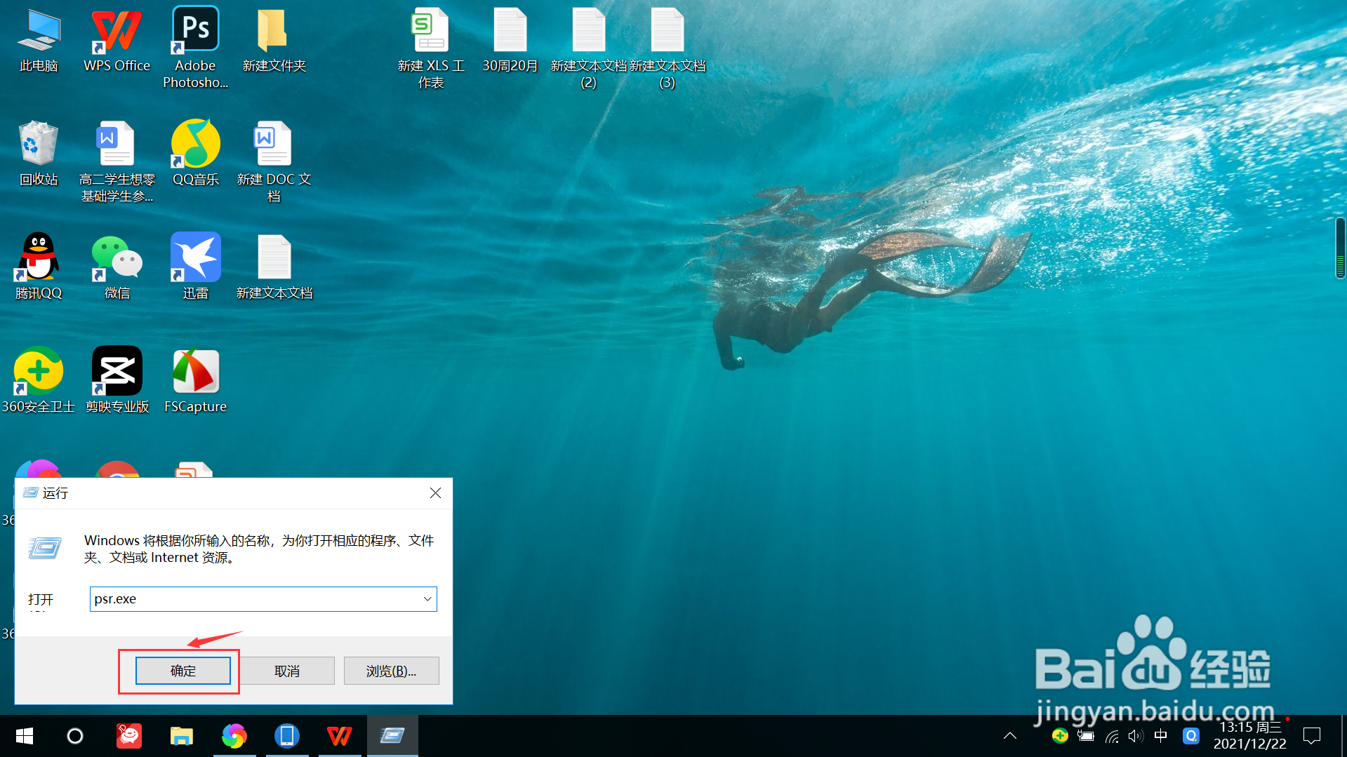The image size is (1347, 757).
Task: Select the 30周20月 file icon
Action: click(510, 41)
